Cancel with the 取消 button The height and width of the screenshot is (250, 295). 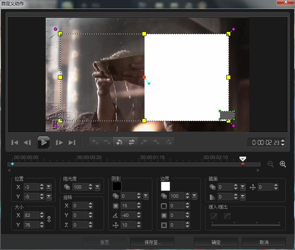[x=264, y=242]
